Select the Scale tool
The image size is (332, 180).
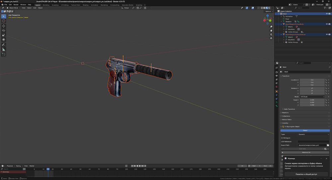4,35
